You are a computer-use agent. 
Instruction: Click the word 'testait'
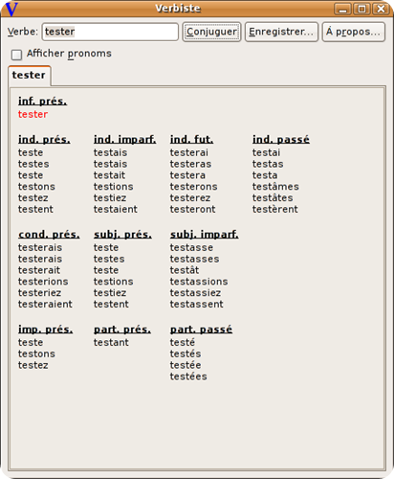click(109, 175)
